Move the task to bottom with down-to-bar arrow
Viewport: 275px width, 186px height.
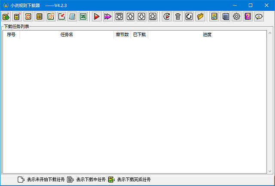coord(153,17)
